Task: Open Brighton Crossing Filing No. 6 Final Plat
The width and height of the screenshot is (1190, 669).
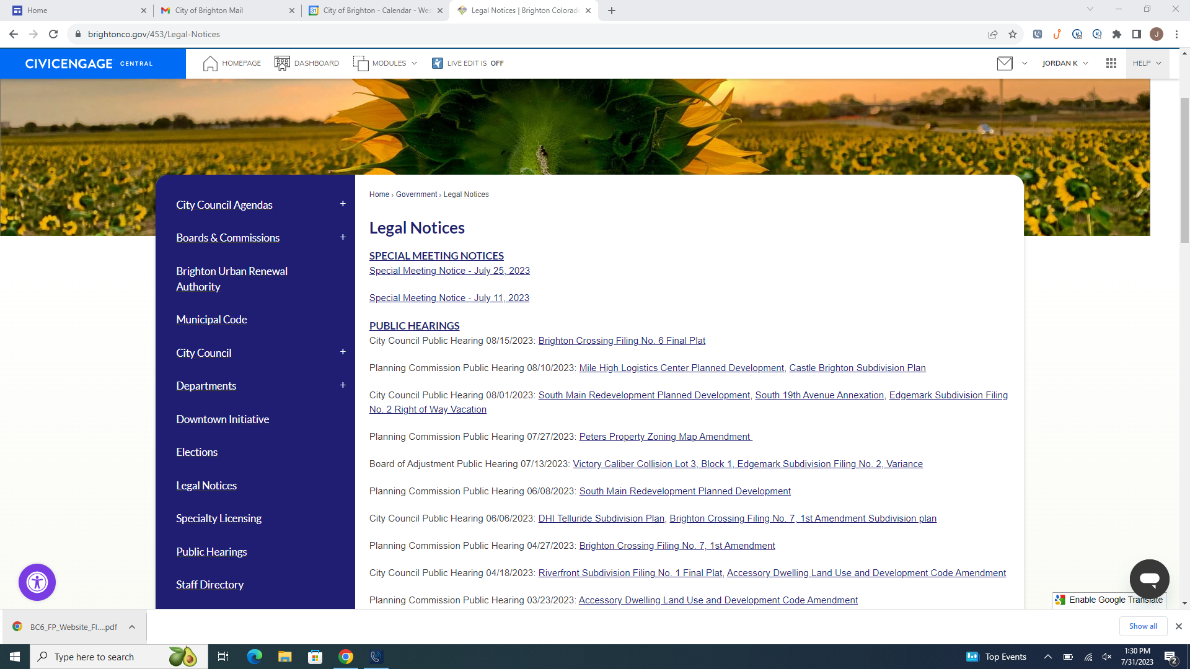Action: pos(622,341)
